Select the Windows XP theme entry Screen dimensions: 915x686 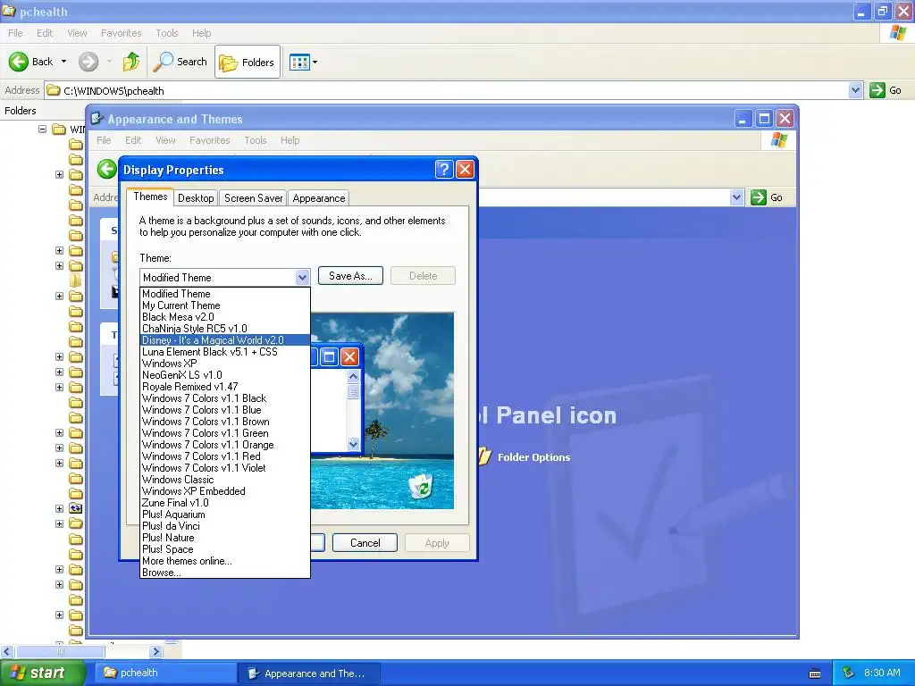(x=224, y=364)
